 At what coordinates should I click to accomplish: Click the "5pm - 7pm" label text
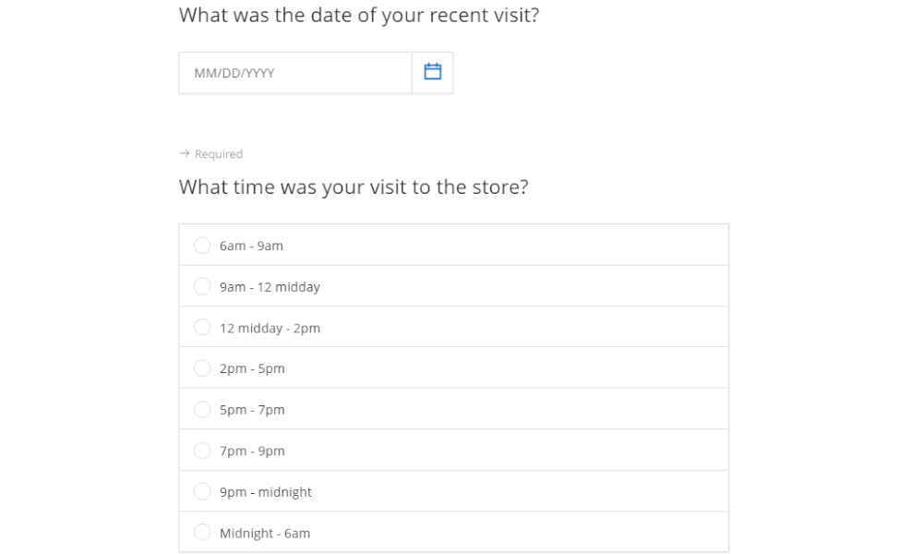(x=253, y=410)
